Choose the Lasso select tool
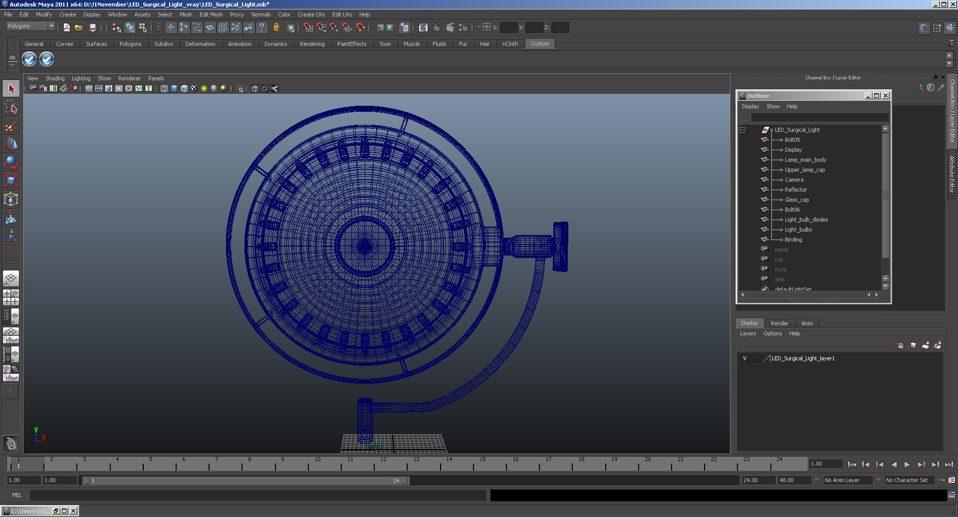Screen dimensions: 958x519 tap(11, 107)
